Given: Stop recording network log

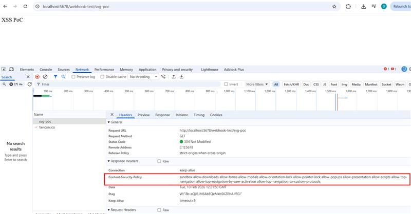Looking at the screenshot, I should [x=37, y=77].
